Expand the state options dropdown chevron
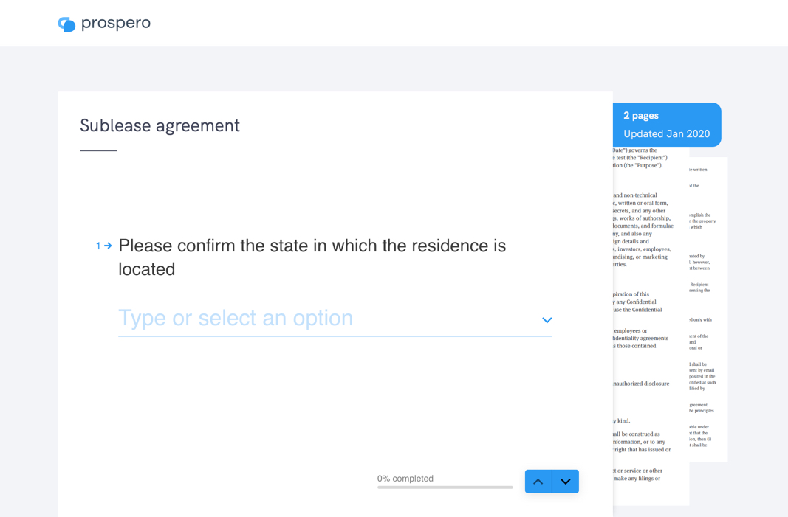The width and height of the screenshot is (788, 517). (547, 320)
